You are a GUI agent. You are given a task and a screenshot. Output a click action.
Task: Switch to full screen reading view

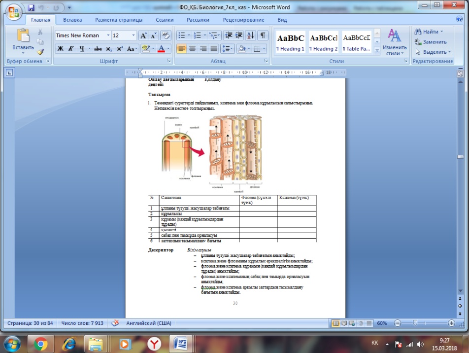[344, 323]
